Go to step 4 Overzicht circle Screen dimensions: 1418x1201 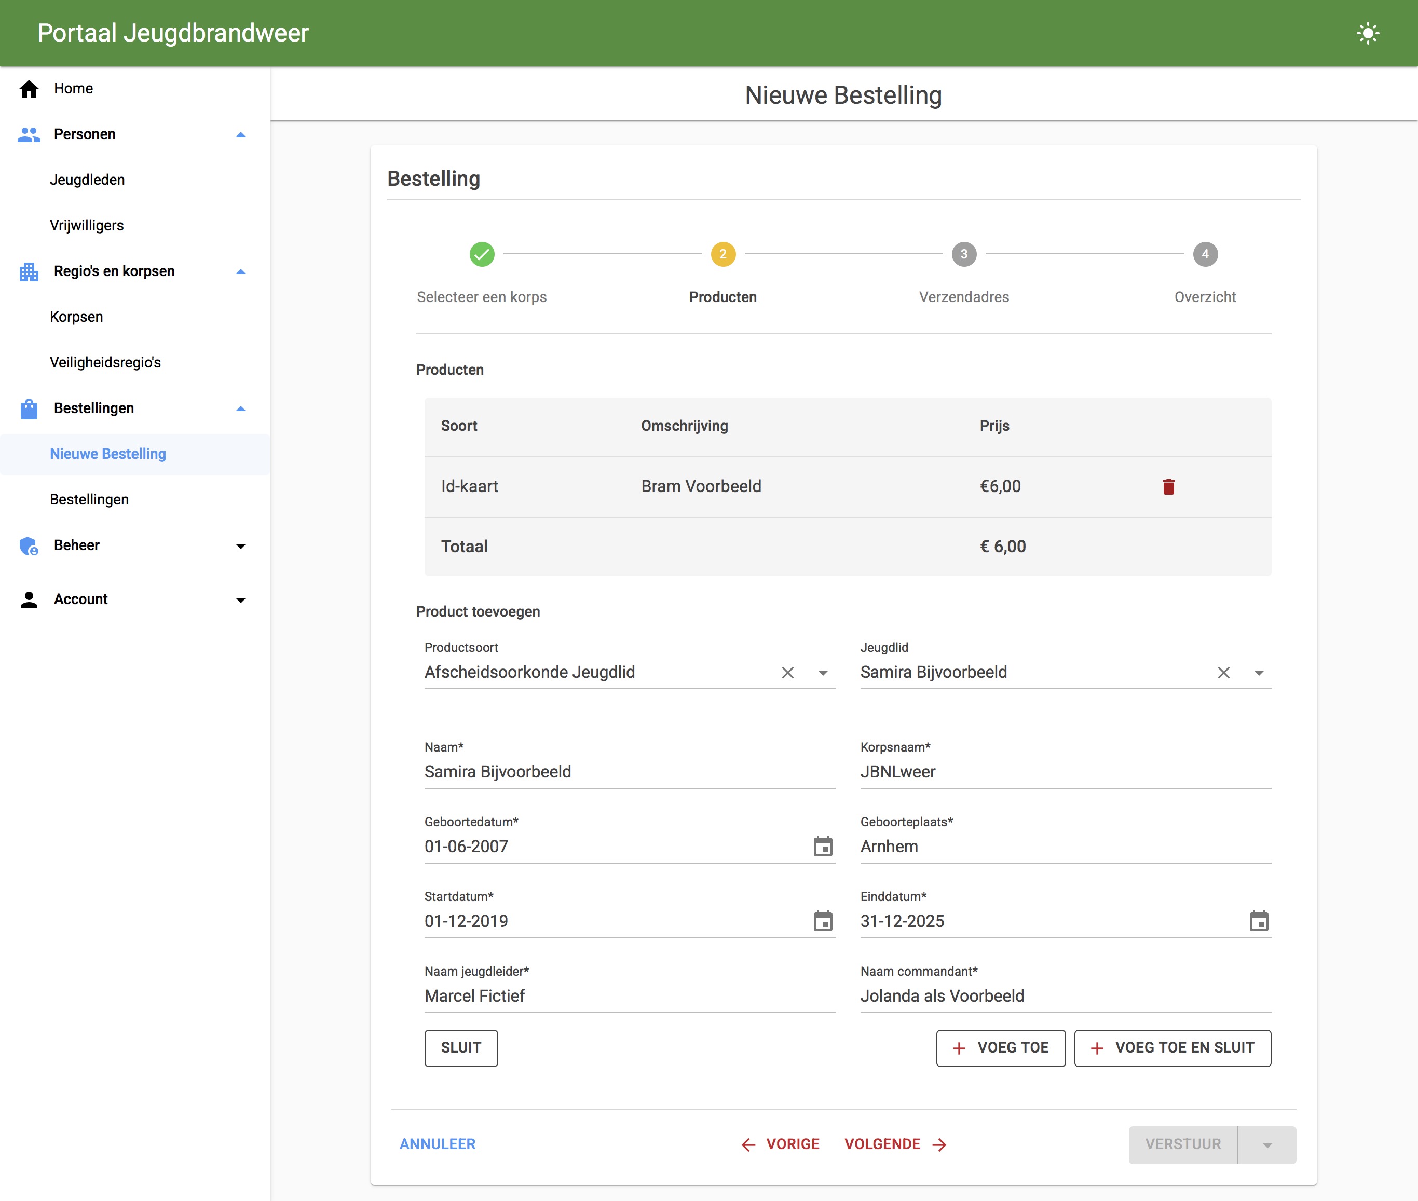(1205, 255)
